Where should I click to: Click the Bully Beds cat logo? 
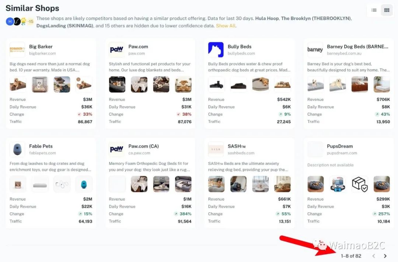[x=216, y=50]
